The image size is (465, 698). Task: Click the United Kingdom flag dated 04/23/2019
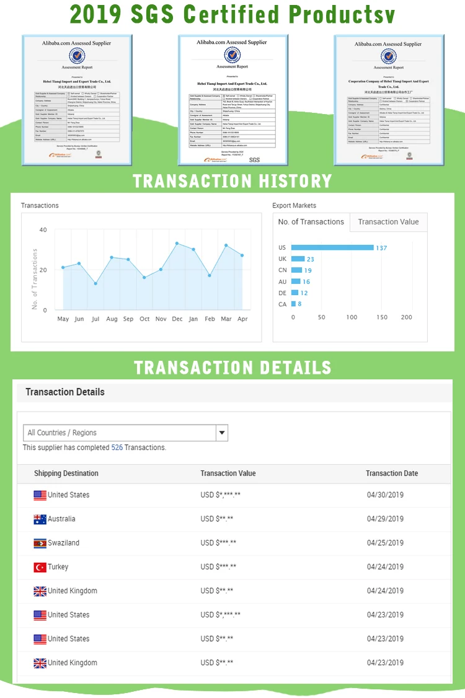pyautogui.click(x=40, y=663)
